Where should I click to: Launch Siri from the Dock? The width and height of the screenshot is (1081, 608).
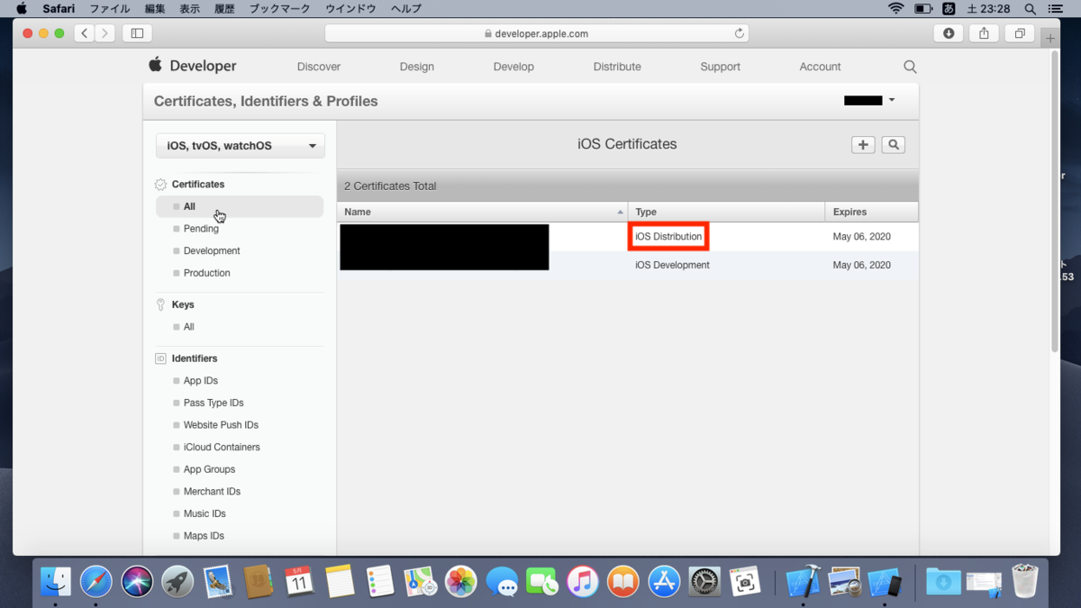pyautogui.click(x=137, y=583)
